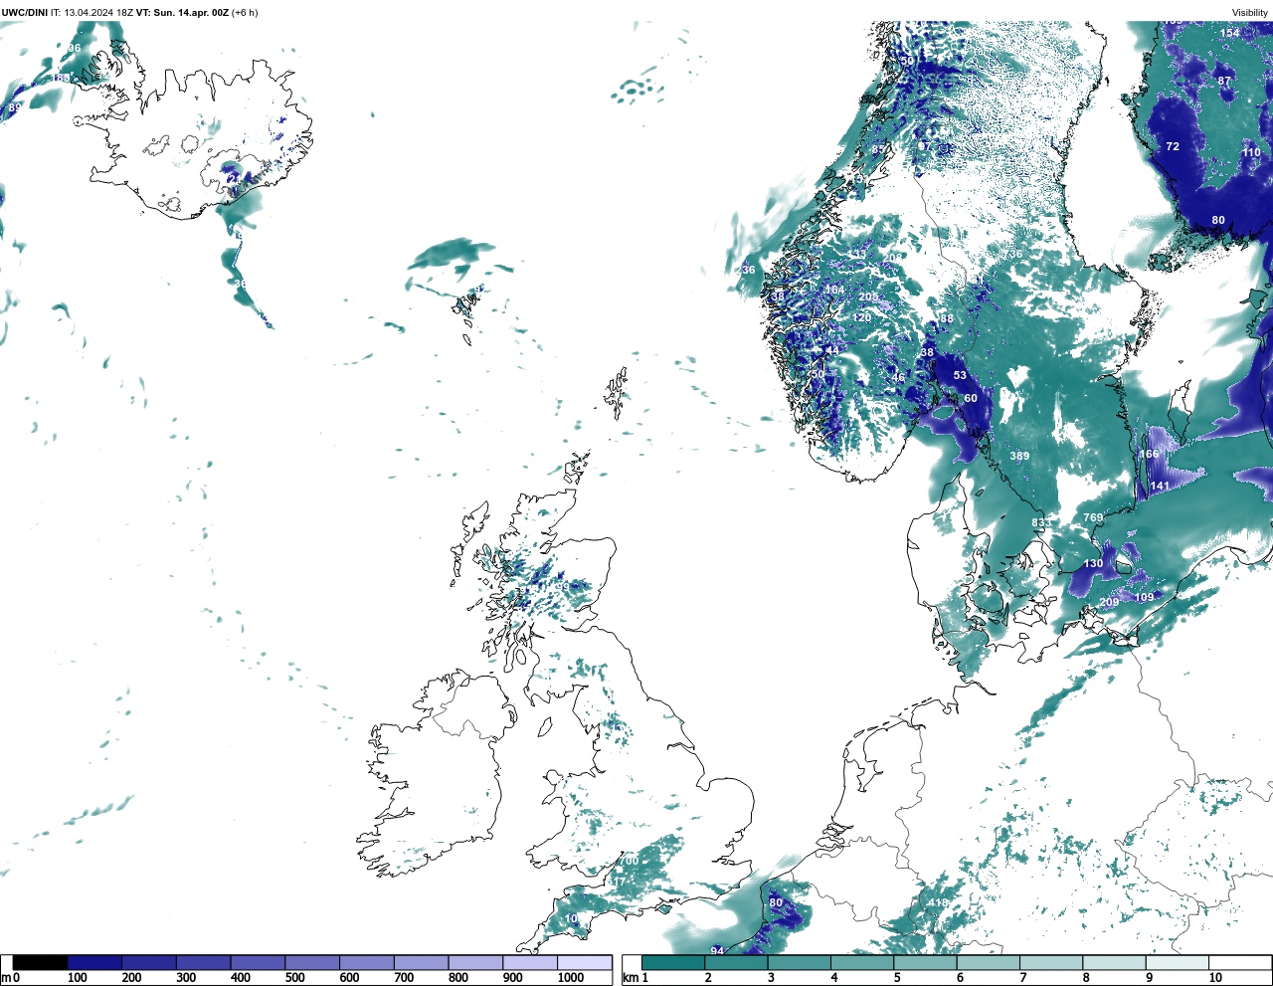Click the '109' visibility value on the map
The height and width of the screenshot is (986, 1273).
coord(1144,597)
